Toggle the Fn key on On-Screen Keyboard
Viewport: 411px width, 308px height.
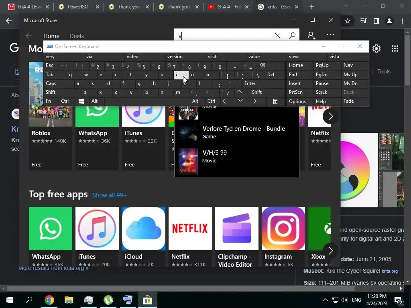(x=51, y=101)
